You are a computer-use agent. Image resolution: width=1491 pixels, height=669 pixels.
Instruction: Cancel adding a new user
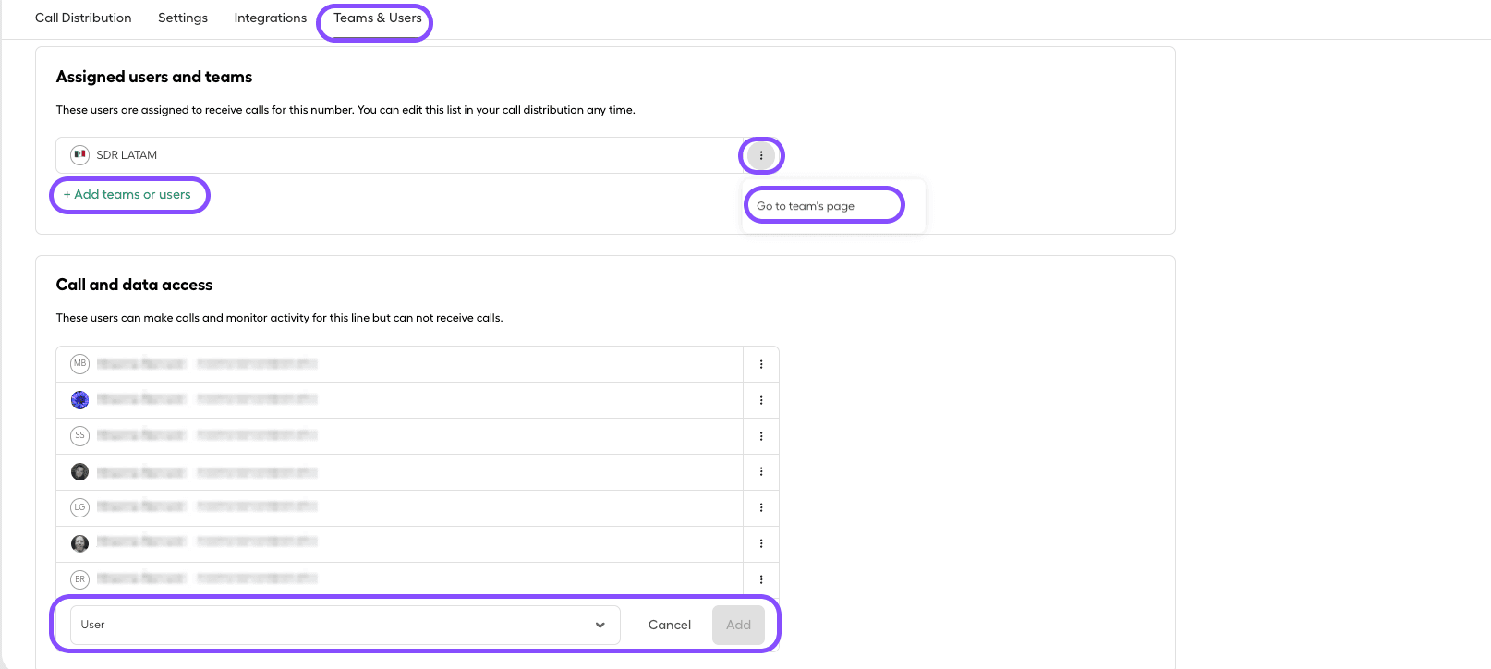[x=669, y=625]
